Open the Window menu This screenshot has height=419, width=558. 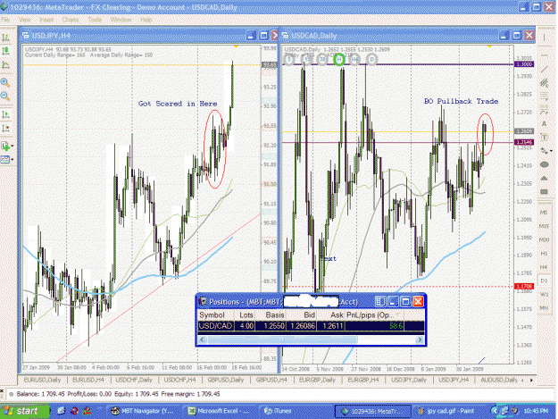tap(121, 20)
